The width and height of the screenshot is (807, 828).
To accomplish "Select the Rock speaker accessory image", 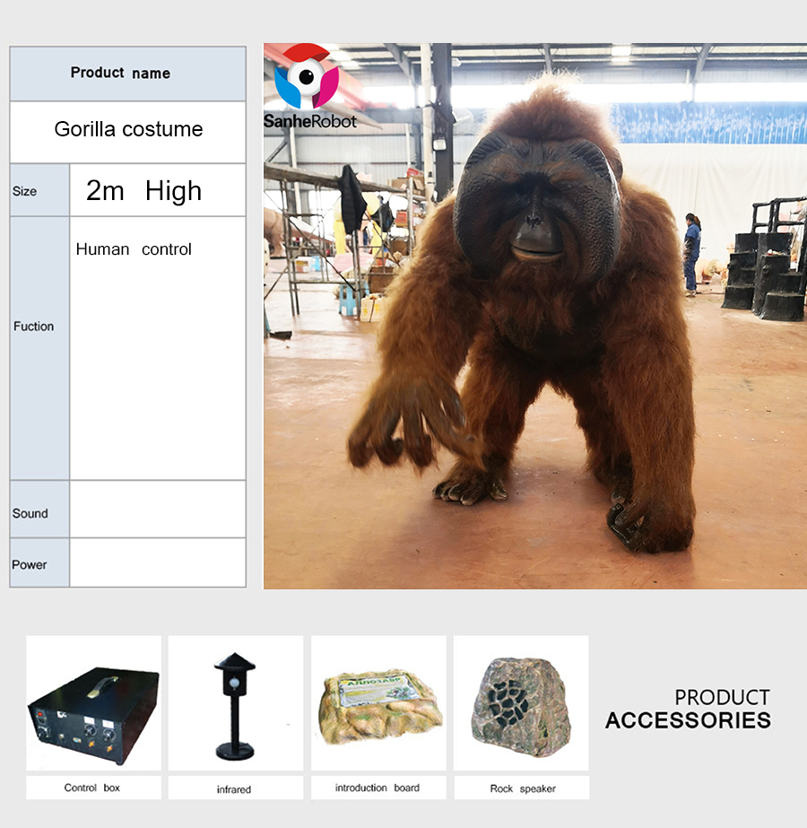I will tap(521, 703).
